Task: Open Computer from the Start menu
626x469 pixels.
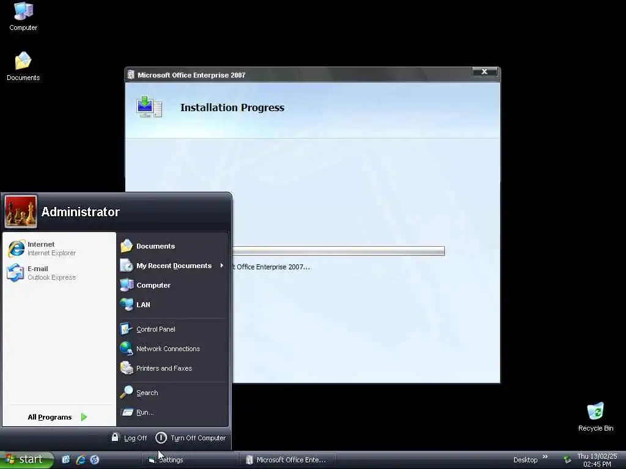Action: [172, 285]
